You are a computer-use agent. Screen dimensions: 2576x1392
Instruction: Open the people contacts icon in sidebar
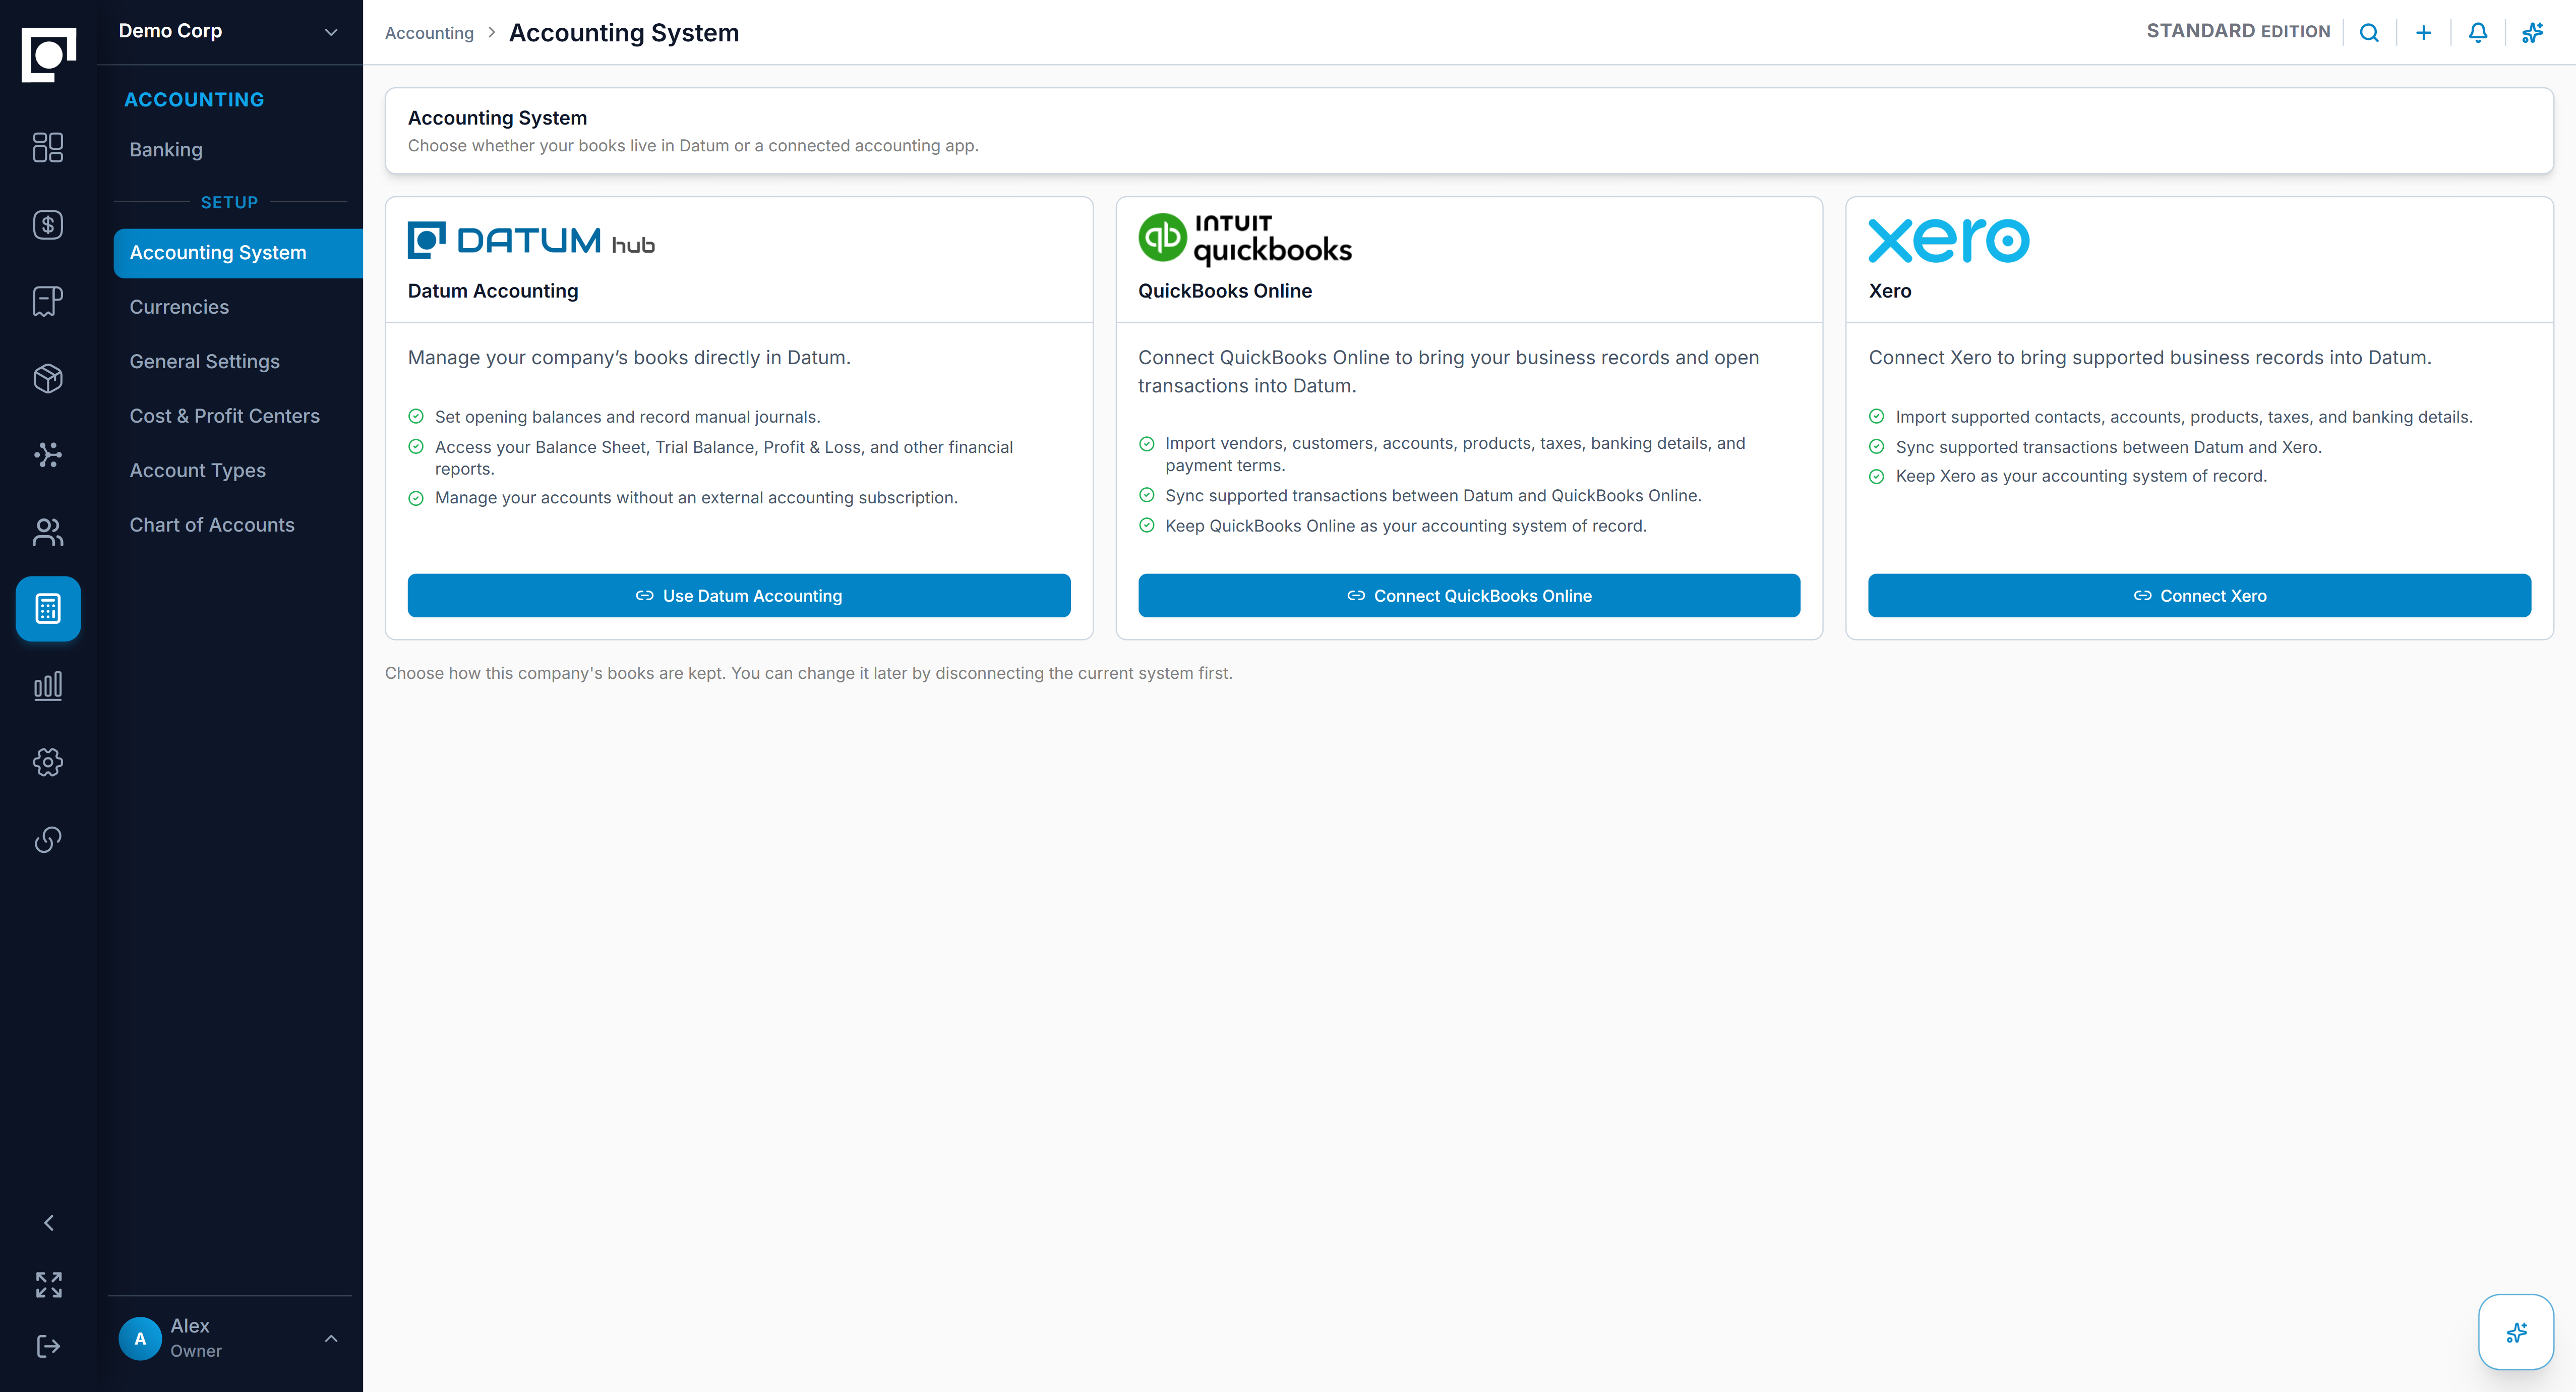[48, 532]
